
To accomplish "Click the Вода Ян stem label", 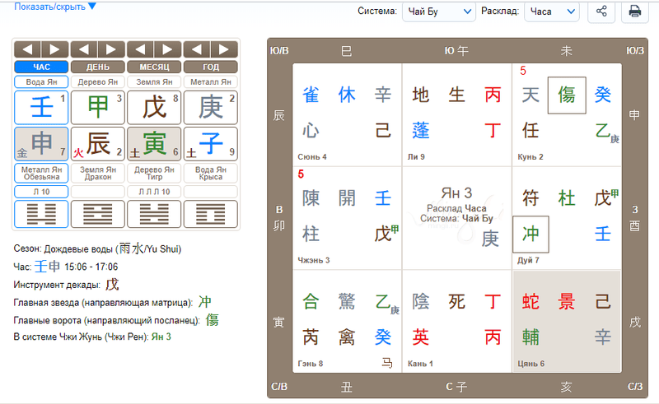I will pos(42,81).
